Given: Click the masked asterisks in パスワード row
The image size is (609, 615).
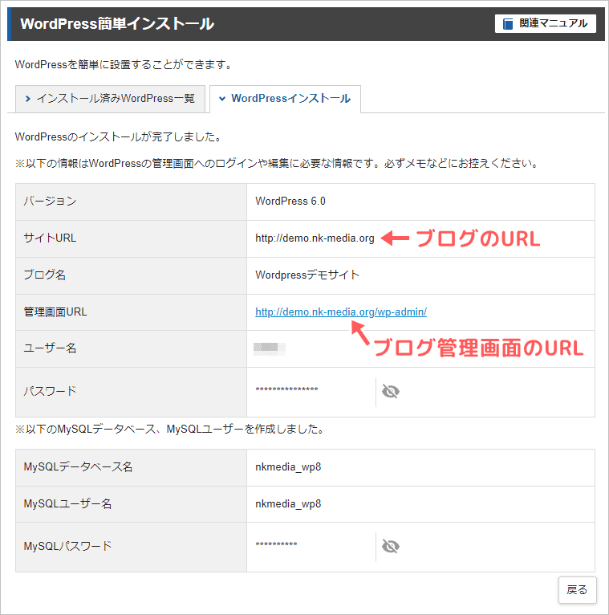Looking at the screenshot, I should [x=286, y=391].
